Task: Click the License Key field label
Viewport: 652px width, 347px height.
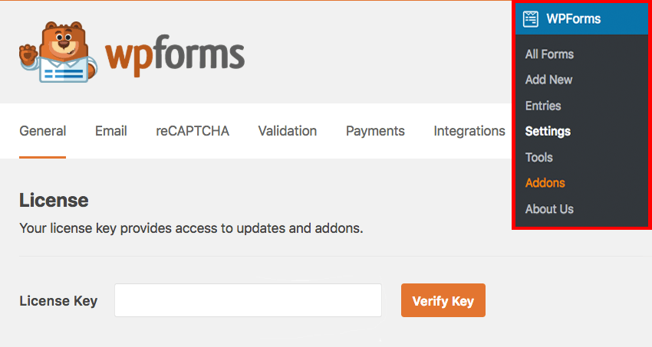Action: tap(58, 300)
